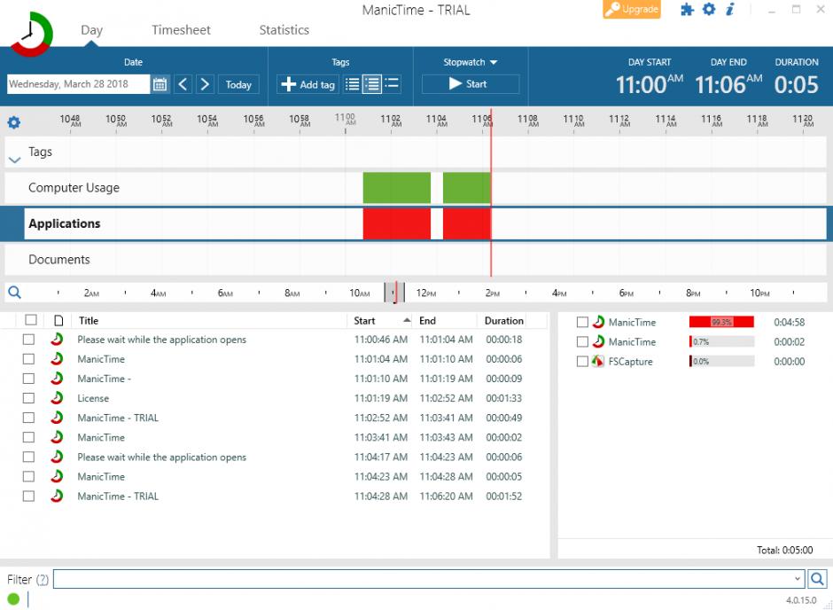Viewport: 833px width, 610px height.
Task: Click FSCapture application icon in summary
Action: [598, 362]
